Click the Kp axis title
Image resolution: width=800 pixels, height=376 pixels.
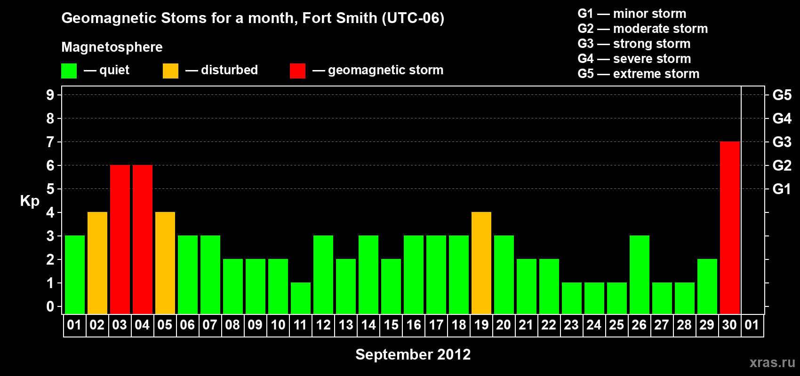click(30, 201)
